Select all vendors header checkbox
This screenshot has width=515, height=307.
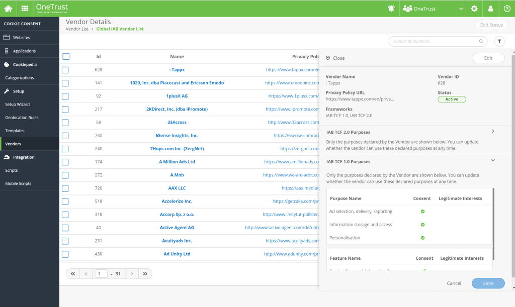point(66,56)
